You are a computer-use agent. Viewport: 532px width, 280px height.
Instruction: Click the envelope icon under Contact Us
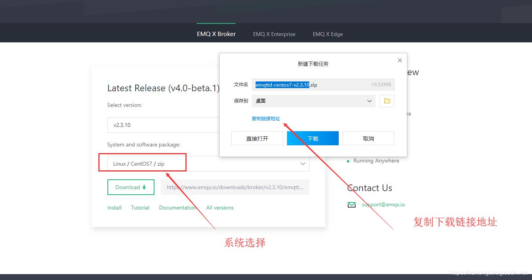click(x=352, y=205)
